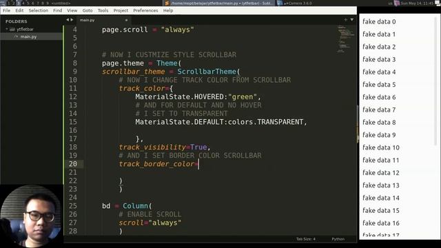The image size is (441, 248).
Task: Open the Tools menu
Action: tap(103, 10)
